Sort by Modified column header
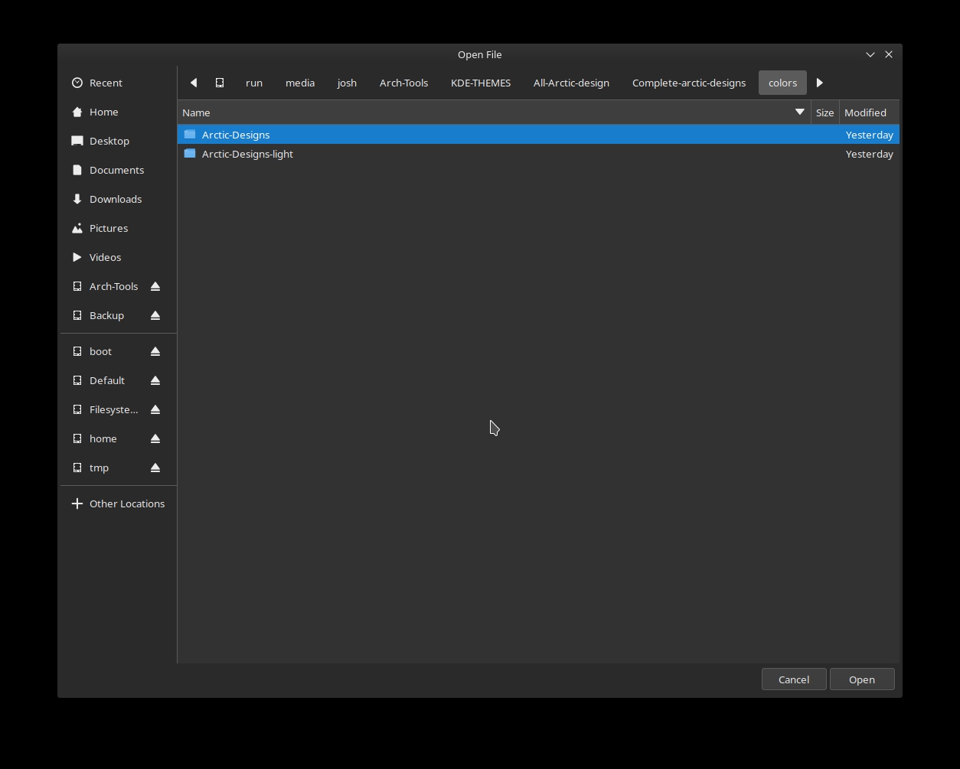The image size is (960, 769). pyautogui.click(x=869, y=112)
